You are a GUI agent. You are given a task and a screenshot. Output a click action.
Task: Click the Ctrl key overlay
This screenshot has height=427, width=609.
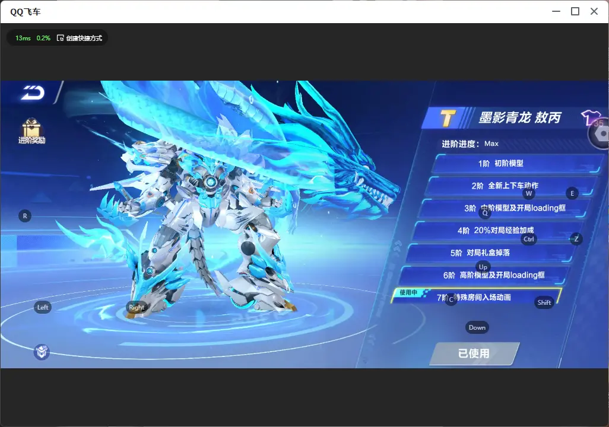(x=529, y=239)
